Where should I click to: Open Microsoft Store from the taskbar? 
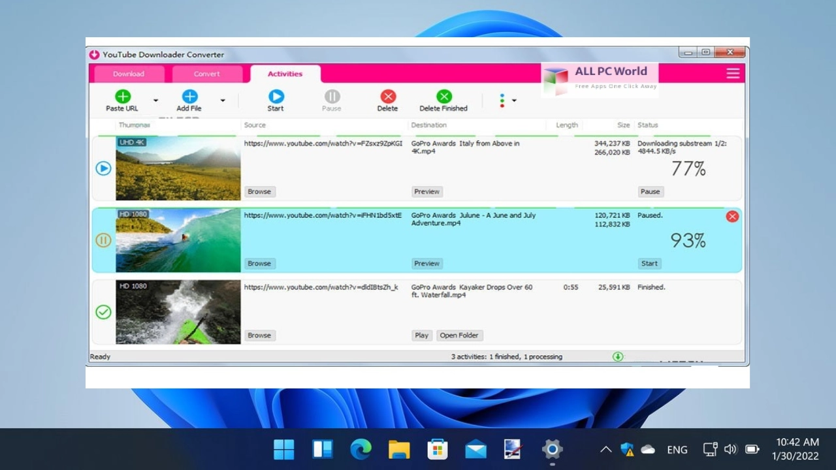[x=438, y=449]
